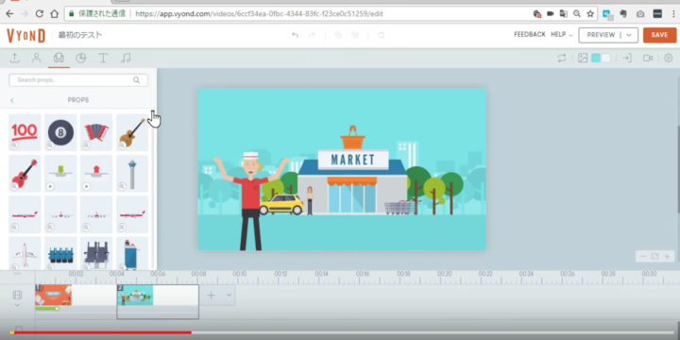Select the Charts library icon
This screenshot has width=680, height=340.
point(80,59)
